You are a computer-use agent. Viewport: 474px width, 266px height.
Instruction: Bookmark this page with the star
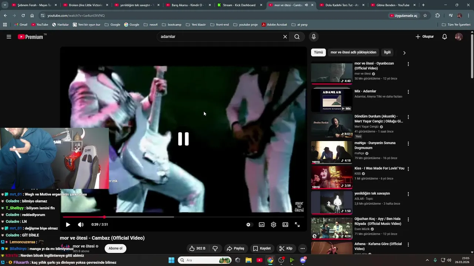pos(425,16)
